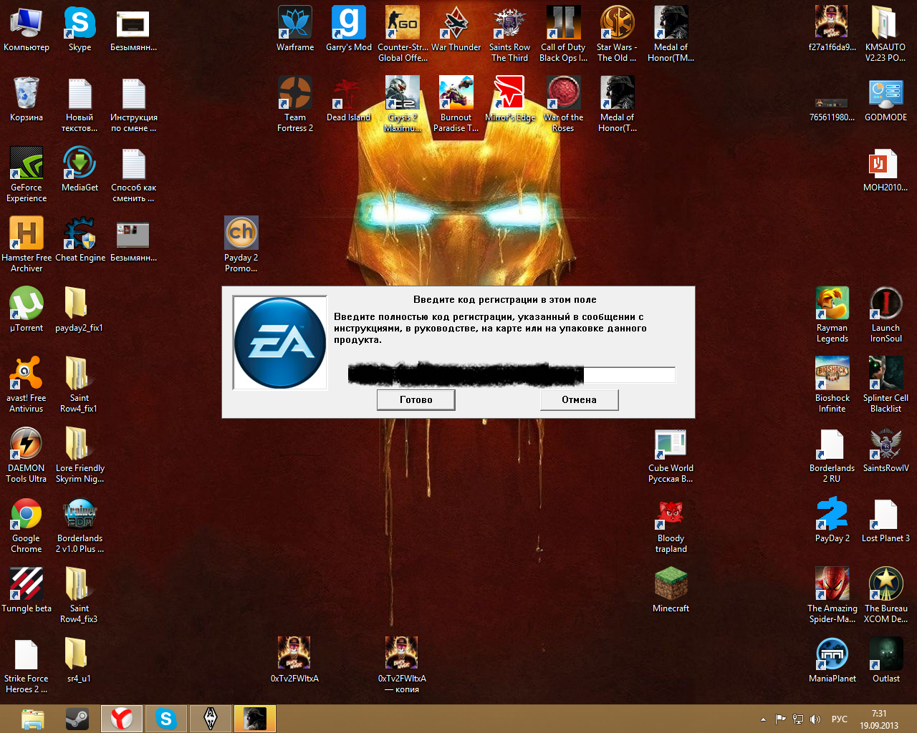Select The Amazing Spider-Man shortcut
Viewport: 917px width, 733px height.
(x=832, y=596)
